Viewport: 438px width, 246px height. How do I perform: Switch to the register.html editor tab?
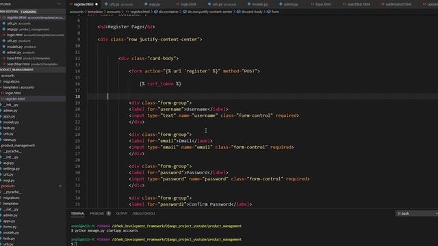(x=83, y=4)
